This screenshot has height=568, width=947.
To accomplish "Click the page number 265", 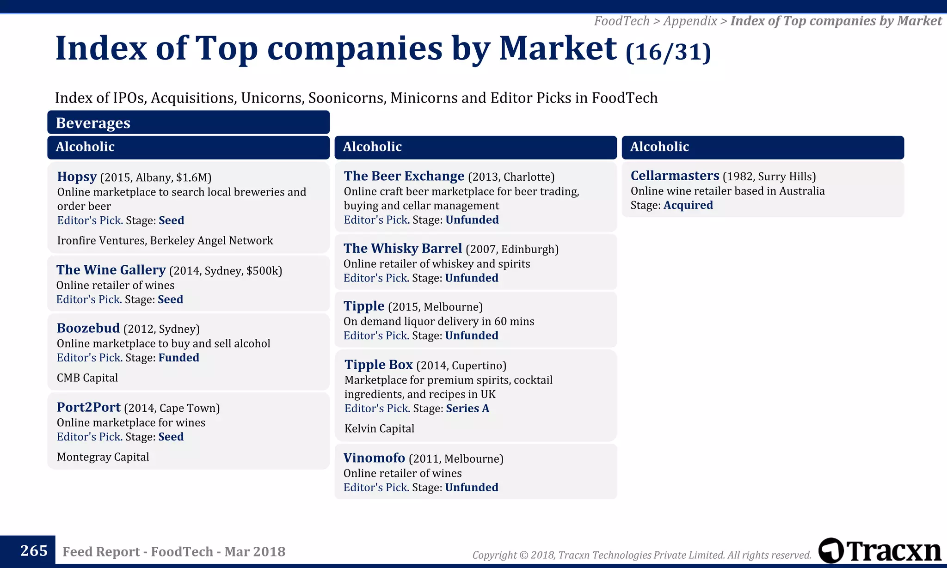I will (34, 550).
